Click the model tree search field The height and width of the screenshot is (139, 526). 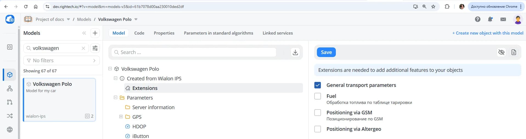click(194, 52)
